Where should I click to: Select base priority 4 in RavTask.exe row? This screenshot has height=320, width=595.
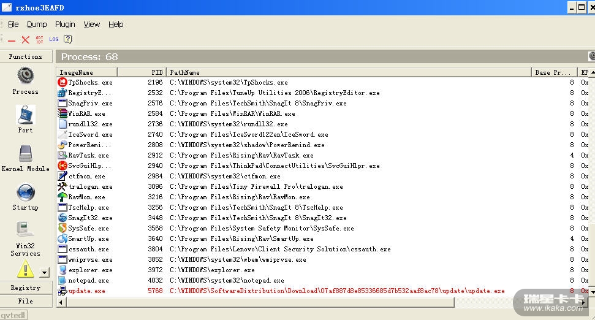click(x=572, y=155)
